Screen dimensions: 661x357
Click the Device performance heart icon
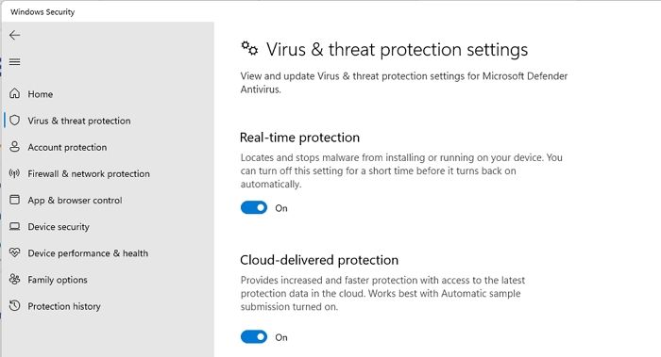pyautogui.click(x=15, y=252)
